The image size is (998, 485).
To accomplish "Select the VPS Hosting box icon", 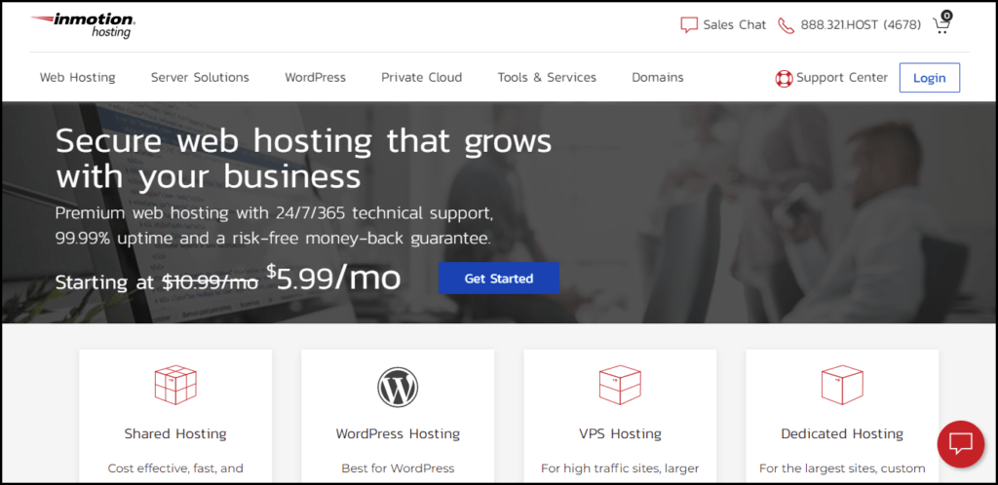I will pyautogui.click(x=620, y=386).
